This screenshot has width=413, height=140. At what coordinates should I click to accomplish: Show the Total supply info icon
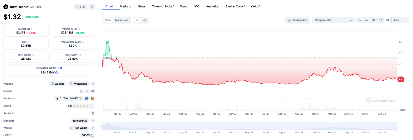pyautogui.click(x=33, y=55)
